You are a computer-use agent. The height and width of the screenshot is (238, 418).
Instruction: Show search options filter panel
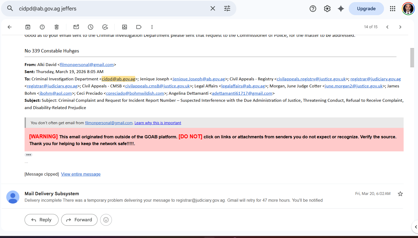(x=227, y=9)
